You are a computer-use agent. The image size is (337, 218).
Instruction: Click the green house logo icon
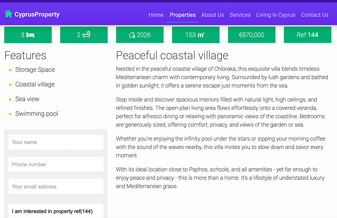tap(8, 14)
